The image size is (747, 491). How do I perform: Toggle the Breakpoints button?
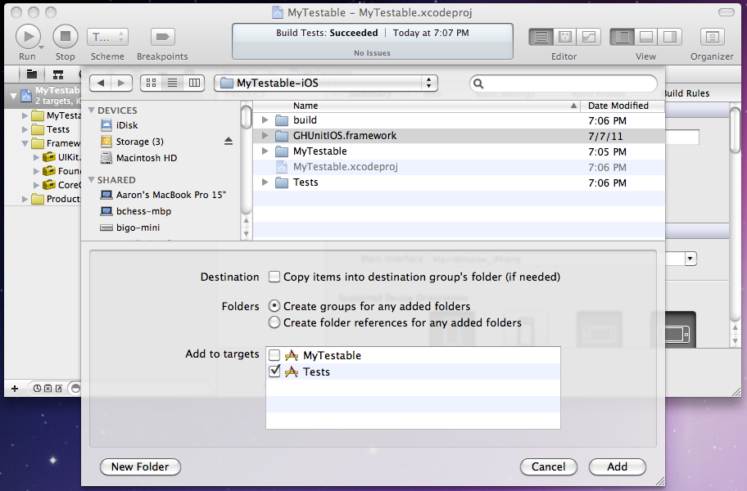pyautogui.click(x=162, y=37)
